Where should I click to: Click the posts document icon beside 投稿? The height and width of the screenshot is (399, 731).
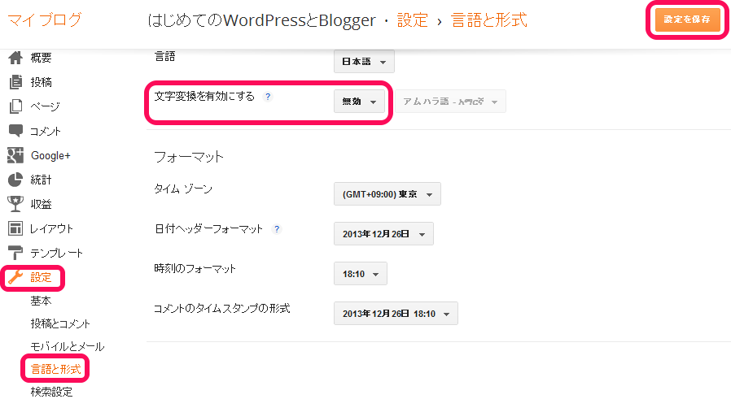pos(15,82)
